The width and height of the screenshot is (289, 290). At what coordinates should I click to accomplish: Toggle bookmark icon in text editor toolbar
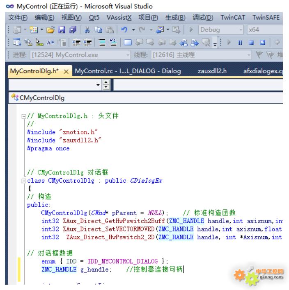click(128, 43)
